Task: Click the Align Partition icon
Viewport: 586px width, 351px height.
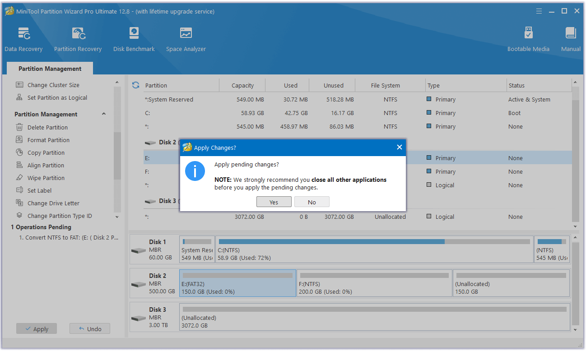Action: point(19,165)
